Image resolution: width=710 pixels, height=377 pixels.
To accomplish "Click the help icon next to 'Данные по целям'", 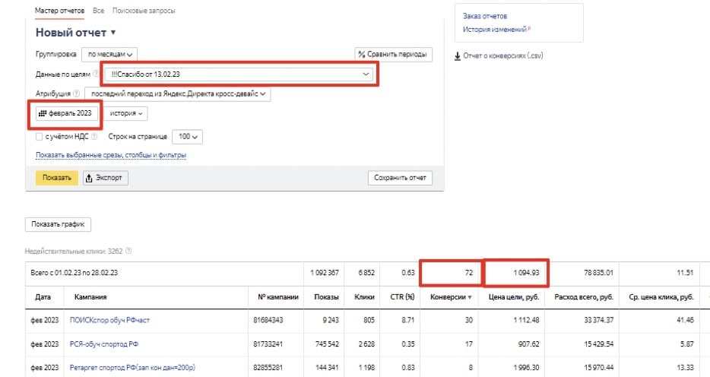I will pos(96,74).
